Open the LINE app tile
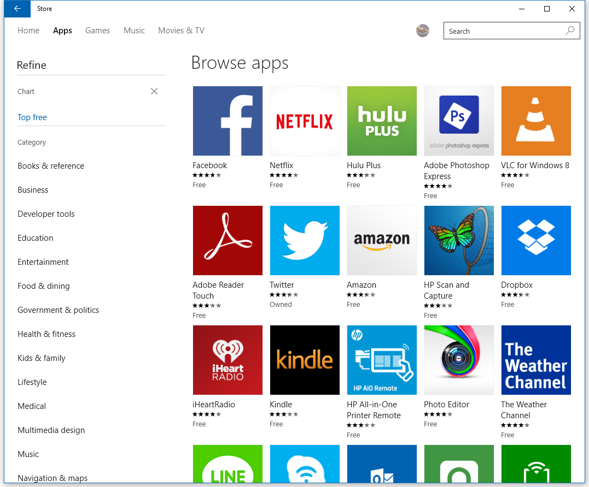The height and width of the screenshot is (487, 589). coord(228,464)
